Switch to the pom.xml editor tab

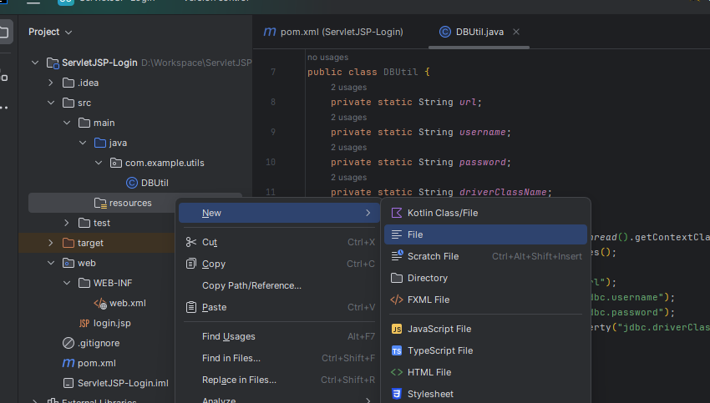(x=333, y=32)
